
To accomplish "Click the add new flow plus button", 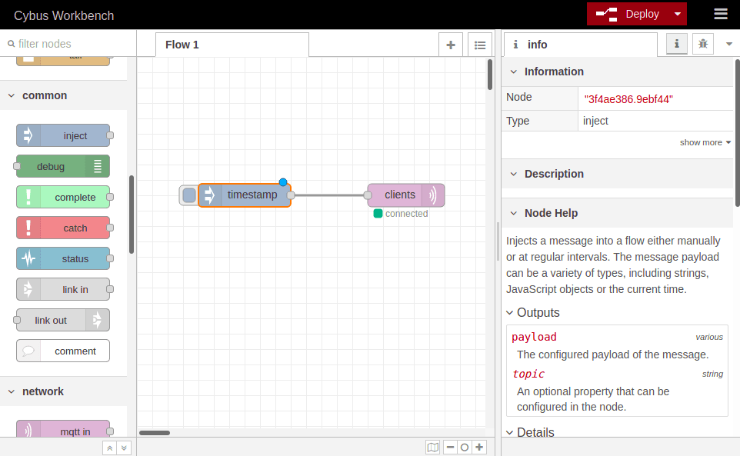I will pyautogui.click(x=451, y=45).
